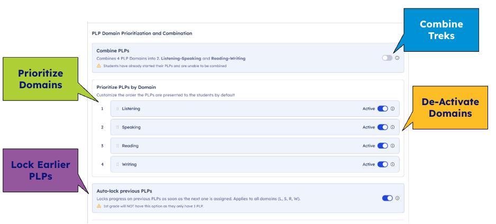Select the Listening domain label

[x=131, y=109]
